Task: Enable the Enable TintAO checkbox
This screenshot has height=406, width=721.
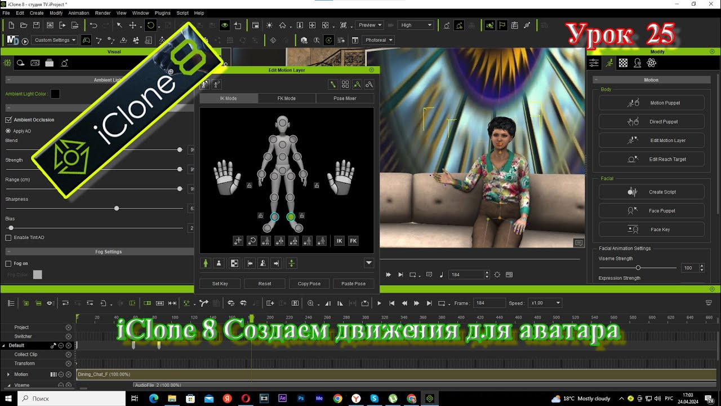Action: (x=8, y=237)
